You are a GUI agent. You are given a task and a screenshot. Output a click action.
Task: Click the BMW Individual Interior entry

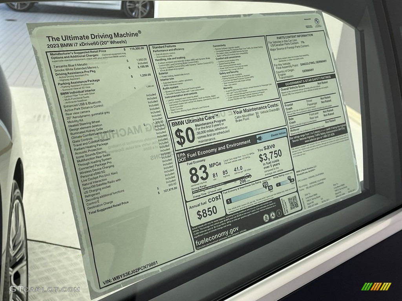point(78,92)
